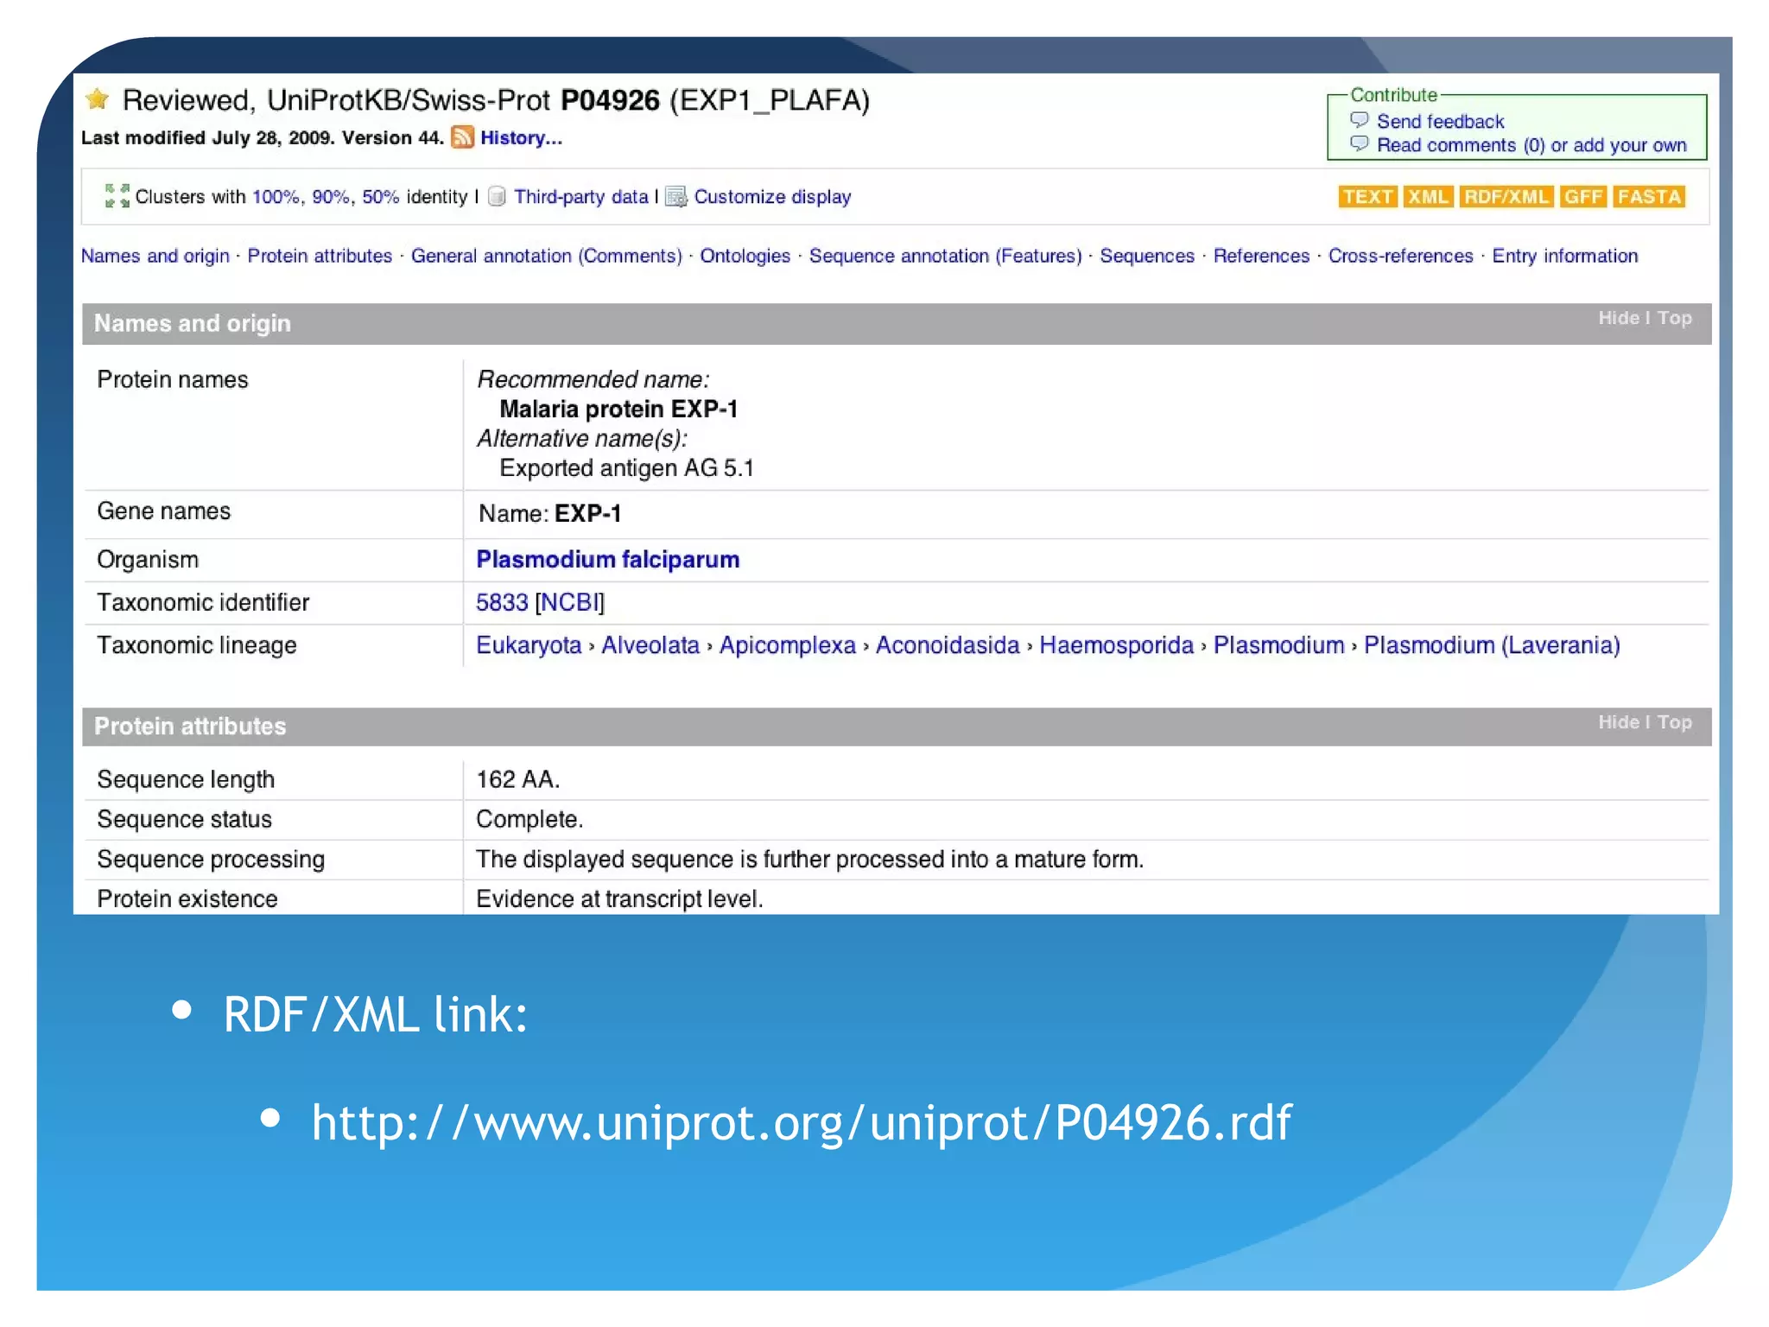Screen dimensions: 1769x1327
Task: Select the Malaria protein EXP-1 name
Action: 618,409
